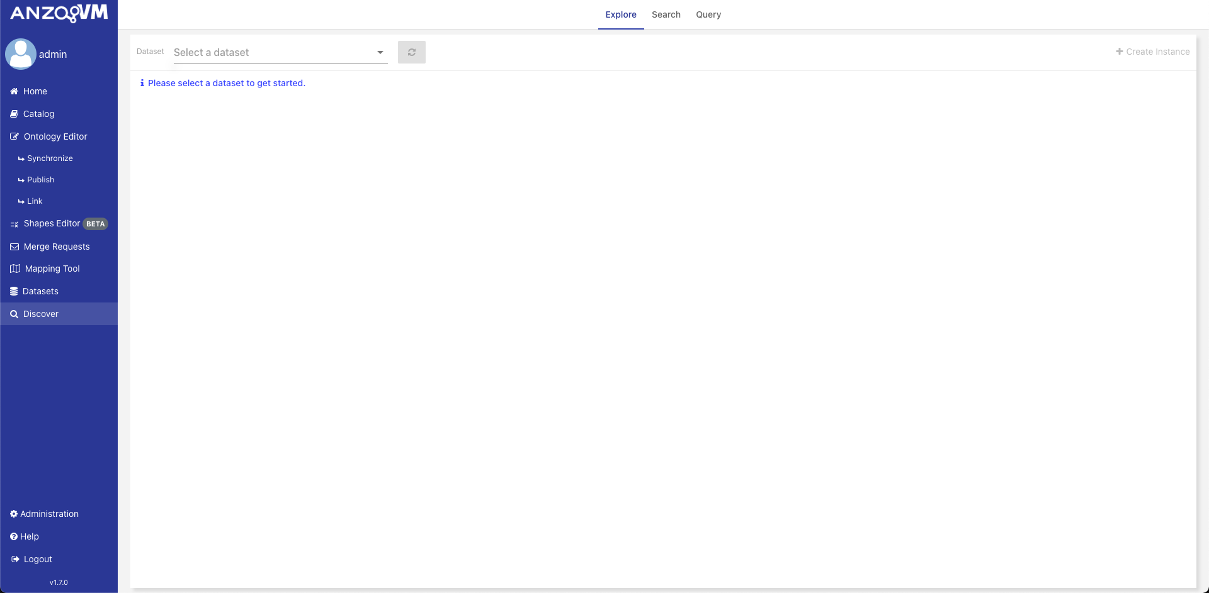Open the Datasets section

42,291
